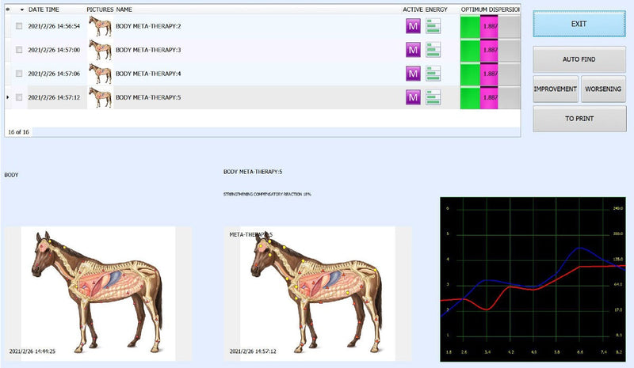Image resolution: width=634 pixels, height=368 pixels.
Task: Select row name BODY META-THERAPY:3
Action: point(148,50)
